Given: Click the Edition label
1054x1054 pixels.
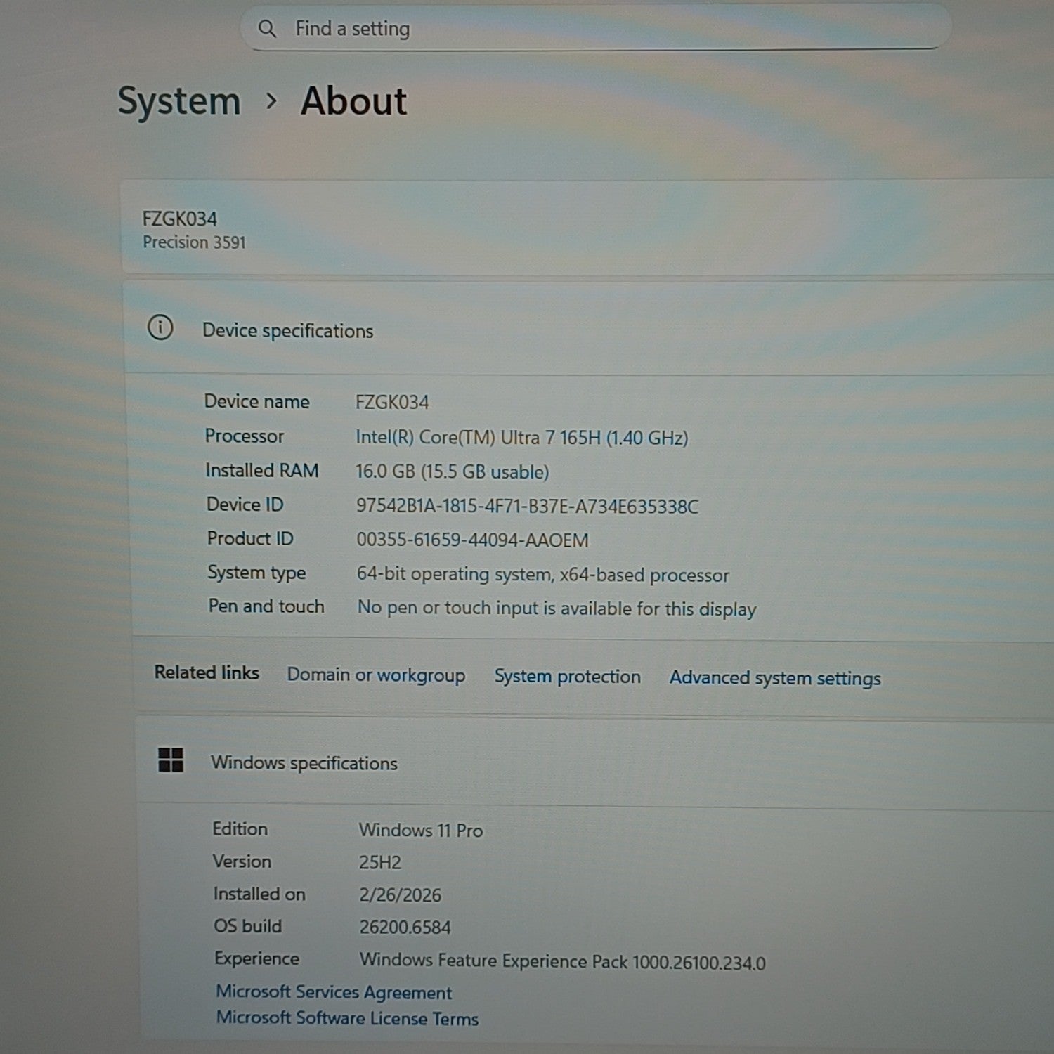Looking at the screenshot, I should 240,829.
